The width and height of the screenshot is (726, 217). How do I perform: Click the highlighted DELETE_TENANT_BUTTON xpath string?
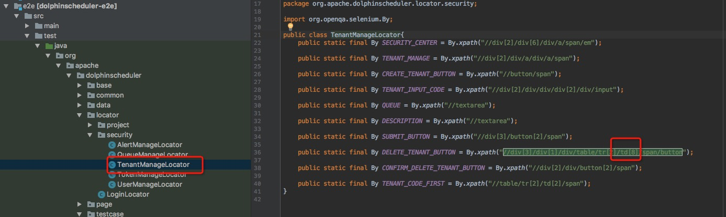pyautogui.click(x=594, y=152)
